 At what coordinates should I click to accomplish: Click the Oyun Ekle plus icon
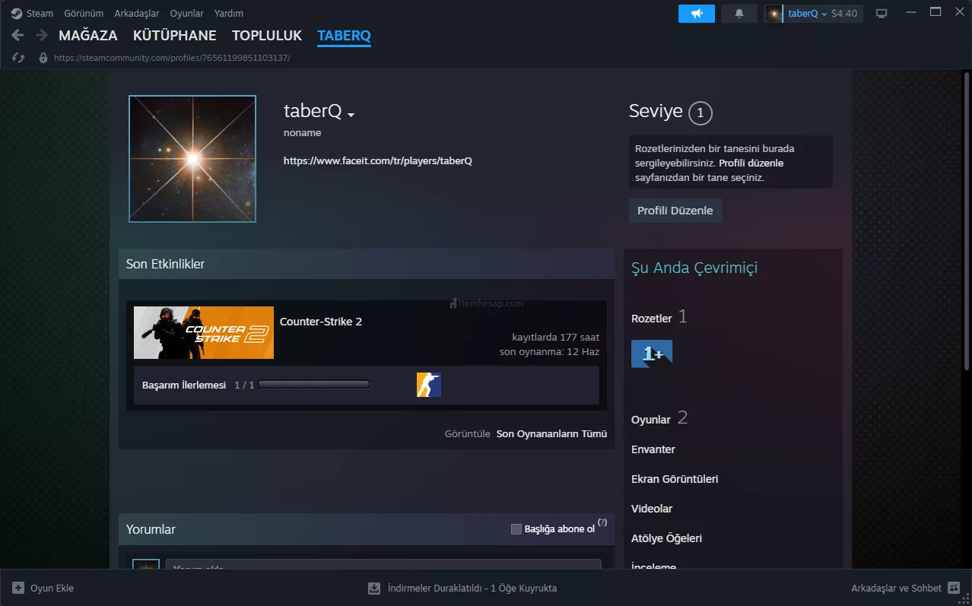(18, 588)
